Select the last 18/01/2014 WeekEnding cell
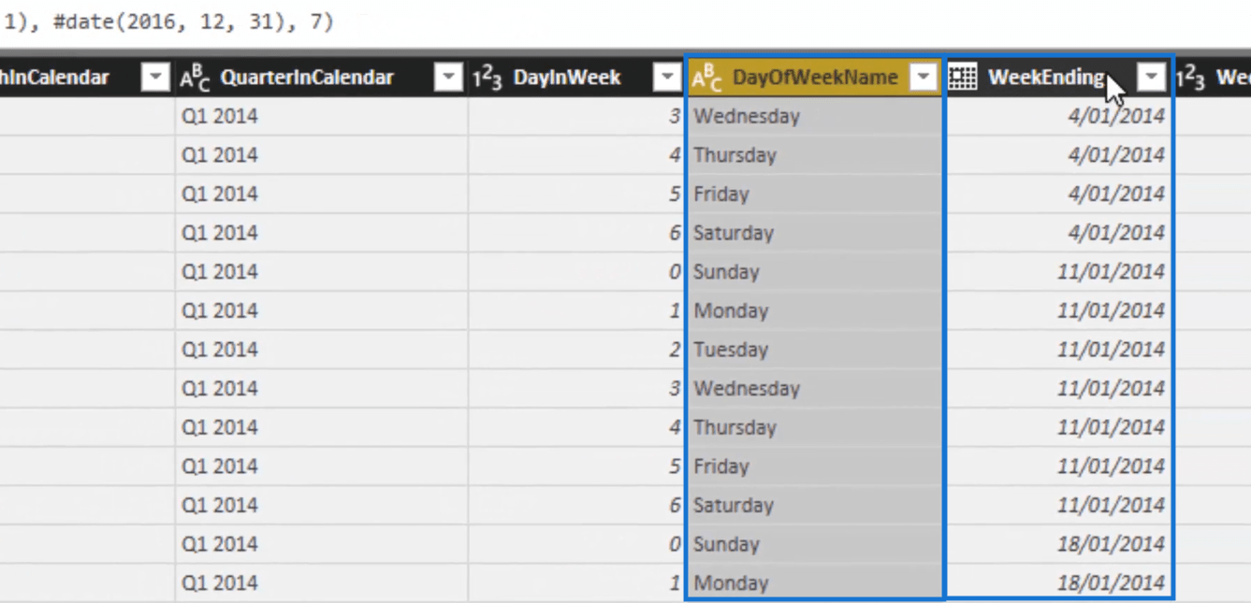Screen dimensions: 1251x603 pos(1059,582)
